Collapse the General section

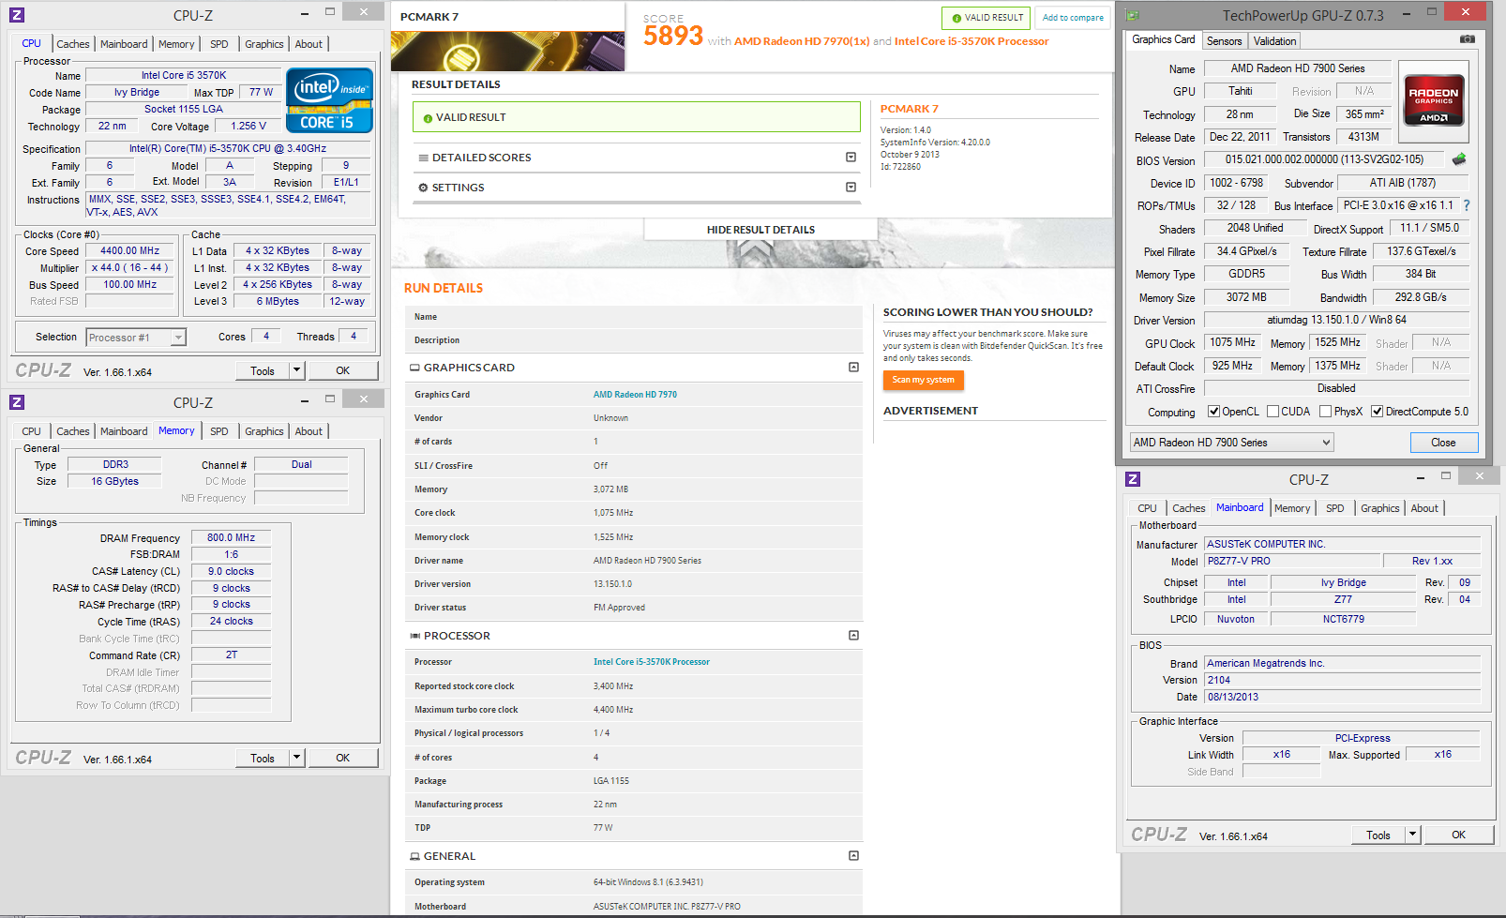tap(853, 856)
